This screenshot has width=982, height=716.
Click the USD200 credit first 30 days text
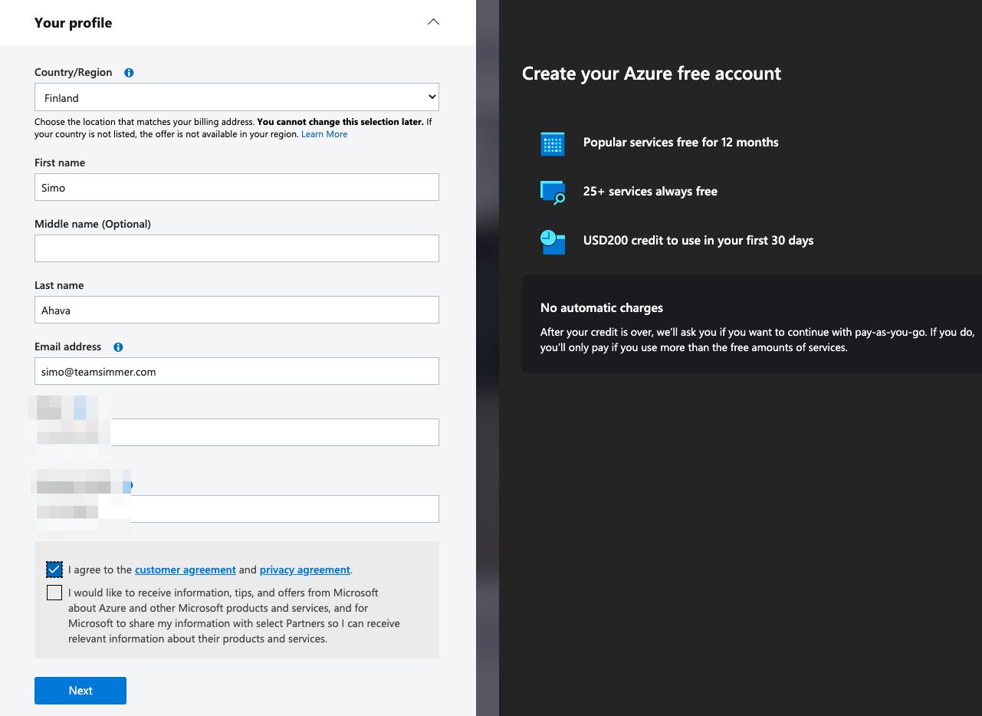click(698, 241)
